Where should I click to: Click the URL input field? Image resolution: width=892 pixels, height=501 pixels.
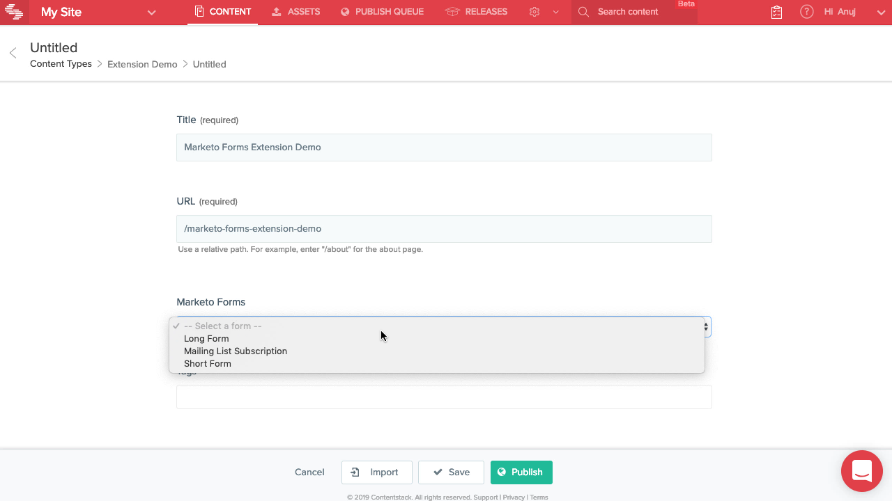click(444, 229)
